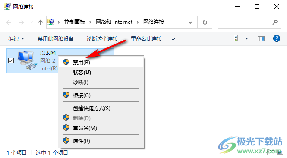The height and width of the screenshot is (158, 287).
Task: Minimize the 网络连接 window
Action: coord(237,7)
